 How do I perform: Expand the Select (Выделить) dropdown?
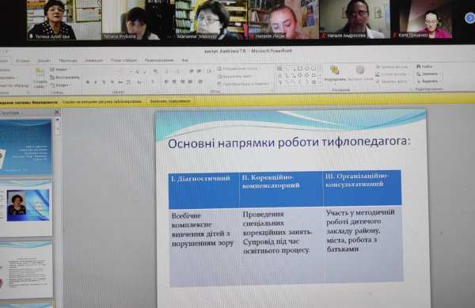[428, 82]
